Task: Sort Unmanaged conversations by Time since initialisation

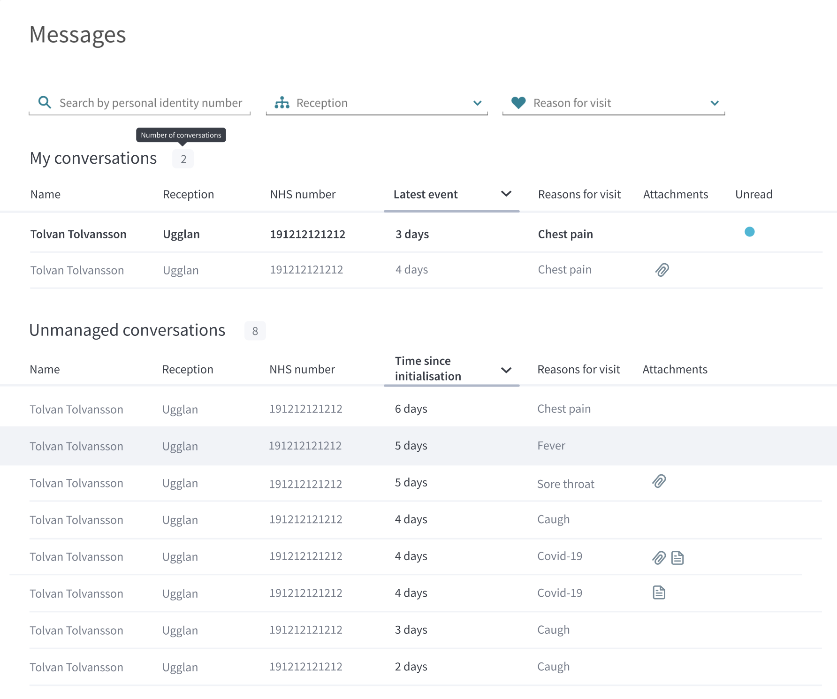Action: (x=428, y=369)
